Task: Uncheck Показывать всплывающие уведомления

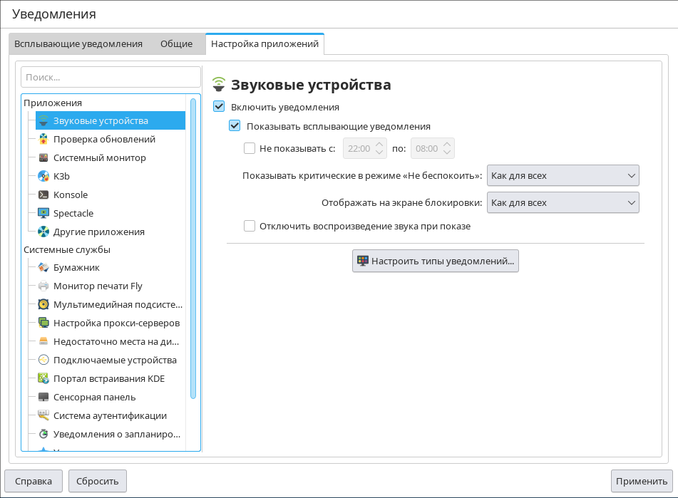Action: click(x=235, y=126)
